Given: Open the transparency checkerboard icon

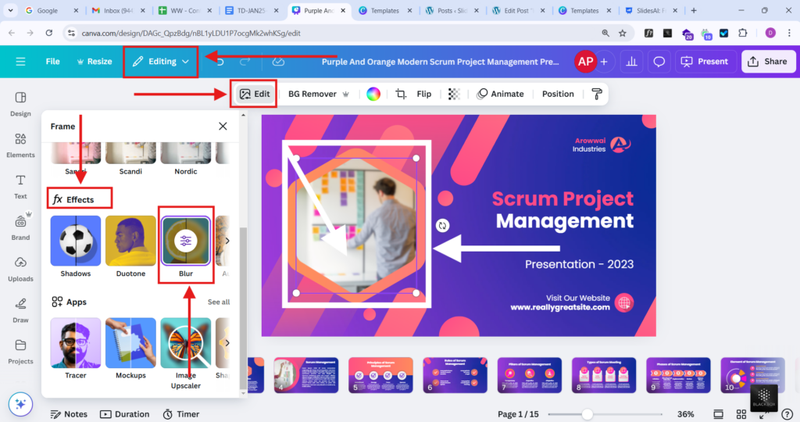Looking at the screenshot, I should (x=454, y=94).
